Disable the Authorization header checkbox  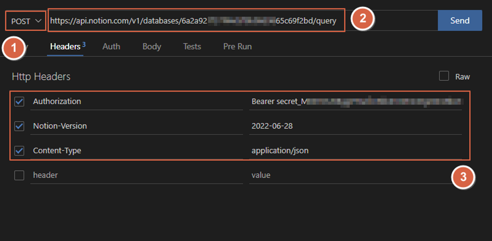pos(19,102)
